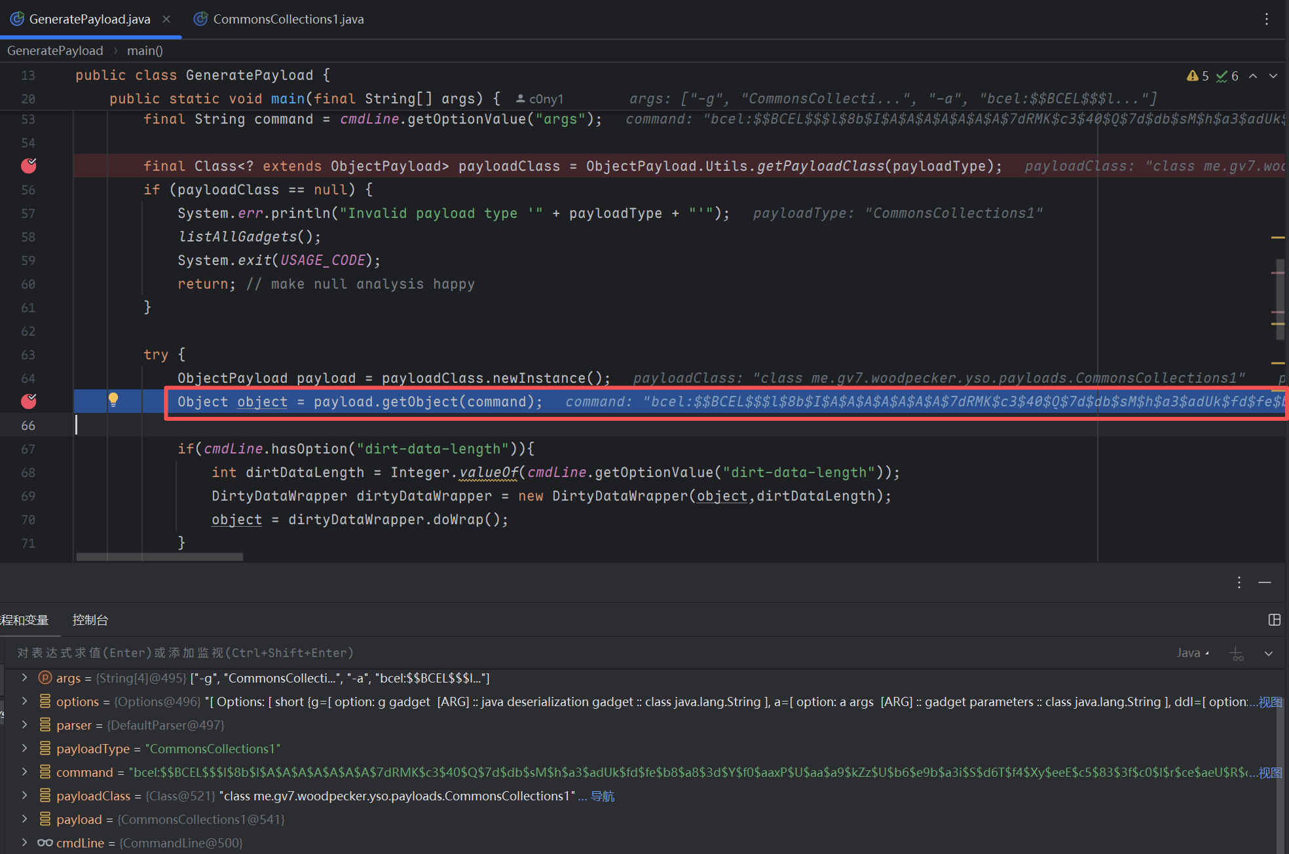Jump to previous highlighted error arrow
The width and height of the screenshot is (1289, 854).
(x=1252, y=76)
